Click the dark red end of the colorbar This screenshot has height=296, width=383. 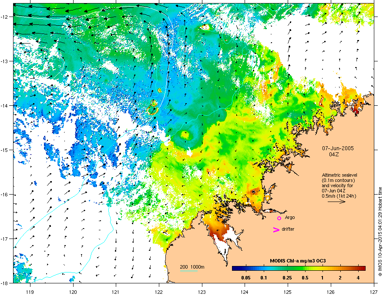363,268
